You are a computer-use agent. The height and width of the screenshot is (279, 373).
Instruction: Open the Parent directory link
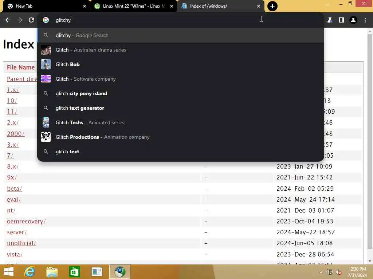22,79
